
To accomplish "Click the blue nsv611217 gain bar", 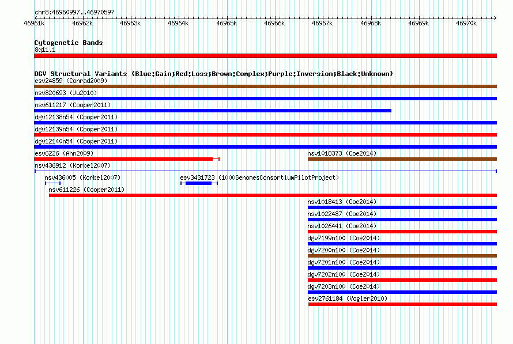I will [x=213, y=111].
